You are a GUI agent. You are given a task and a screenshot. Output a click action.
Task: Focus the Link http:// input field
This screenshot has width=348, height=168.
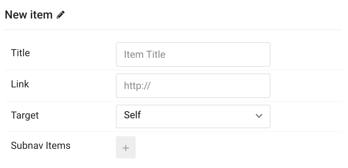pos(193,86)
